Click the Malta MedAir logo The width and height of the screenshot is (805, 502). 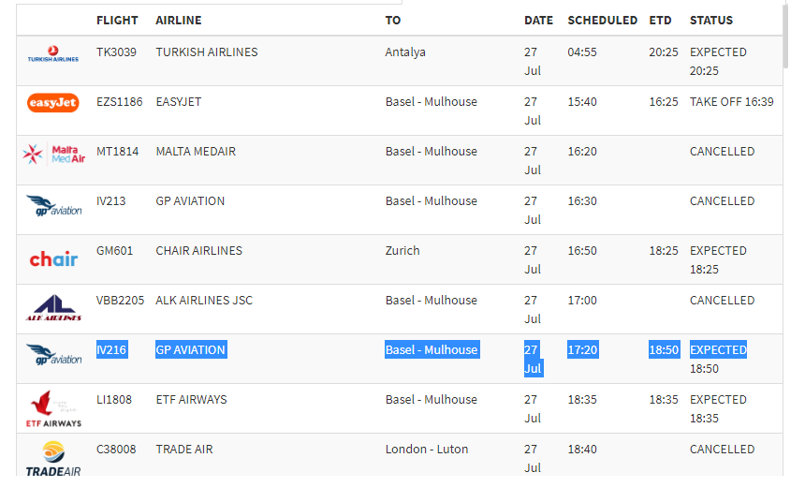(53, 154)
